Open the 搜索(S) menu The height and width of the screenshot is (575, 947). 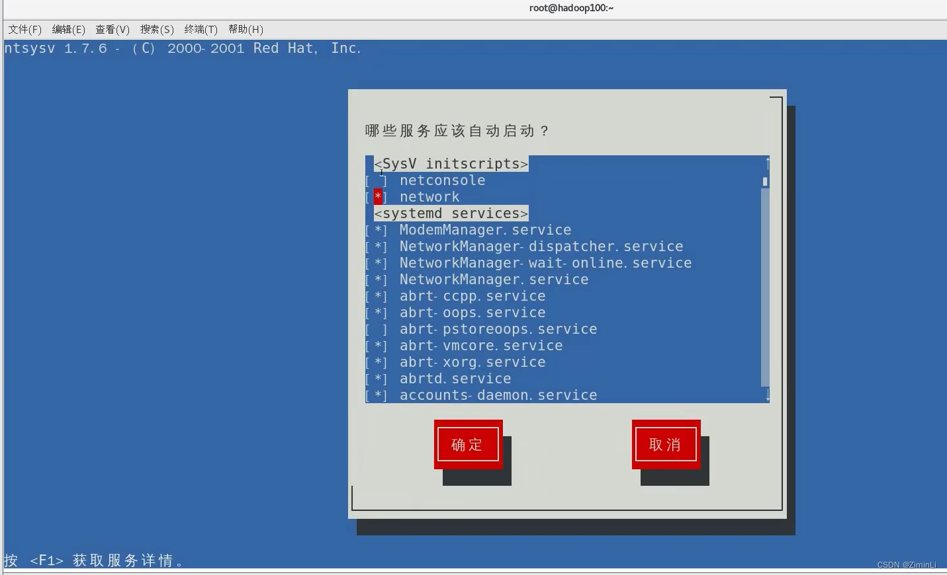[157, 30]
